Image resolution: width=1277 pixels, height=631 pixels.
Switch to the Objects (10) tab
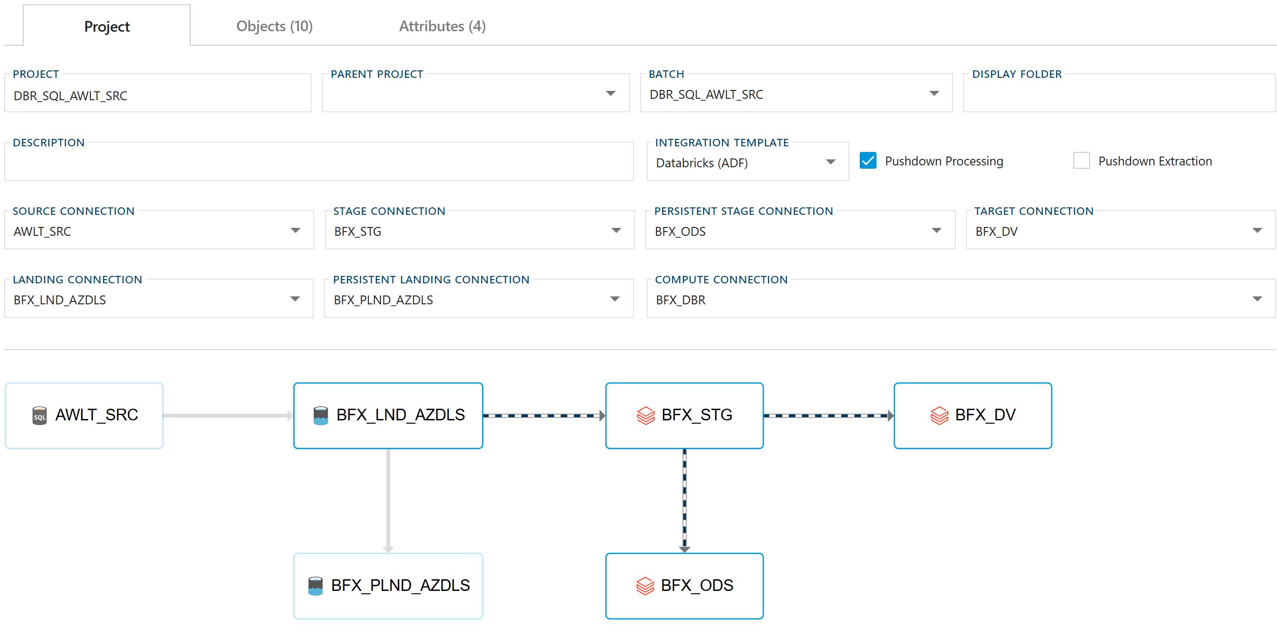pyautogui.click(x=274, y=26)
